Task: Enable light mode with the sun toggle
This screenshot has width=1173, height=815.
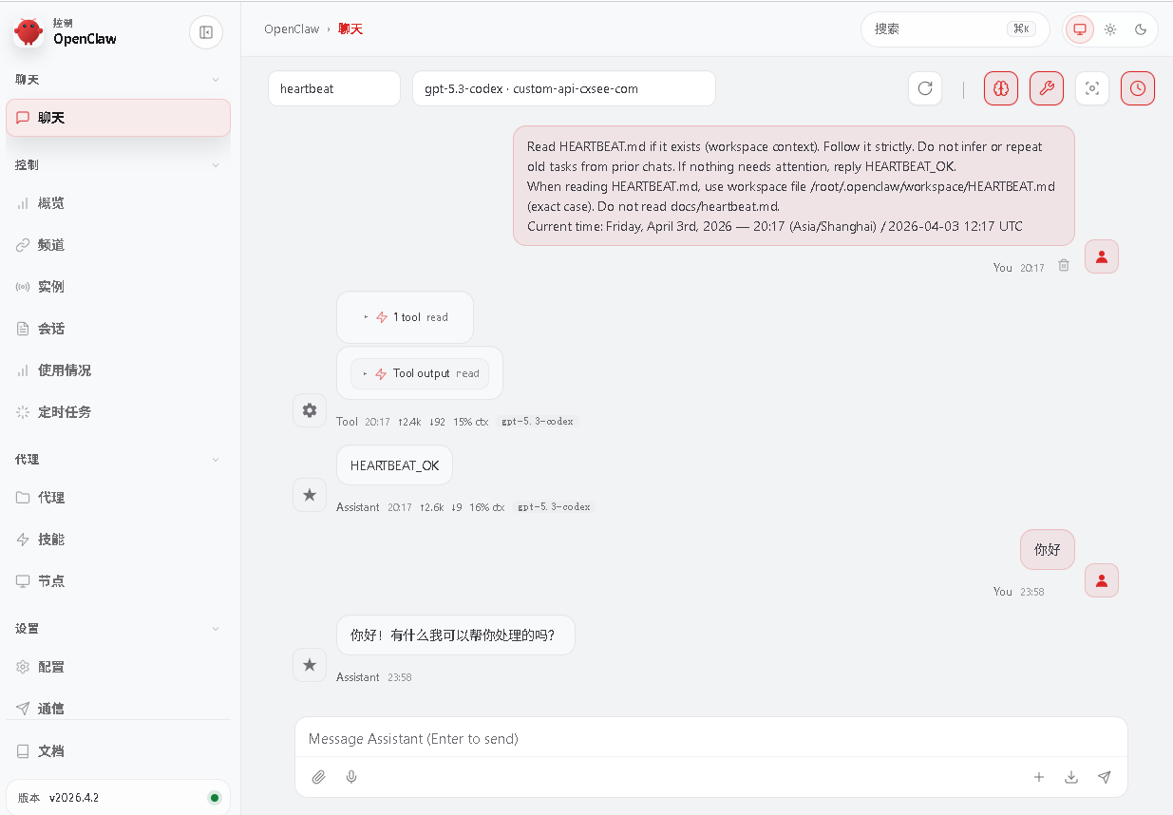Action: point(1109,29)
